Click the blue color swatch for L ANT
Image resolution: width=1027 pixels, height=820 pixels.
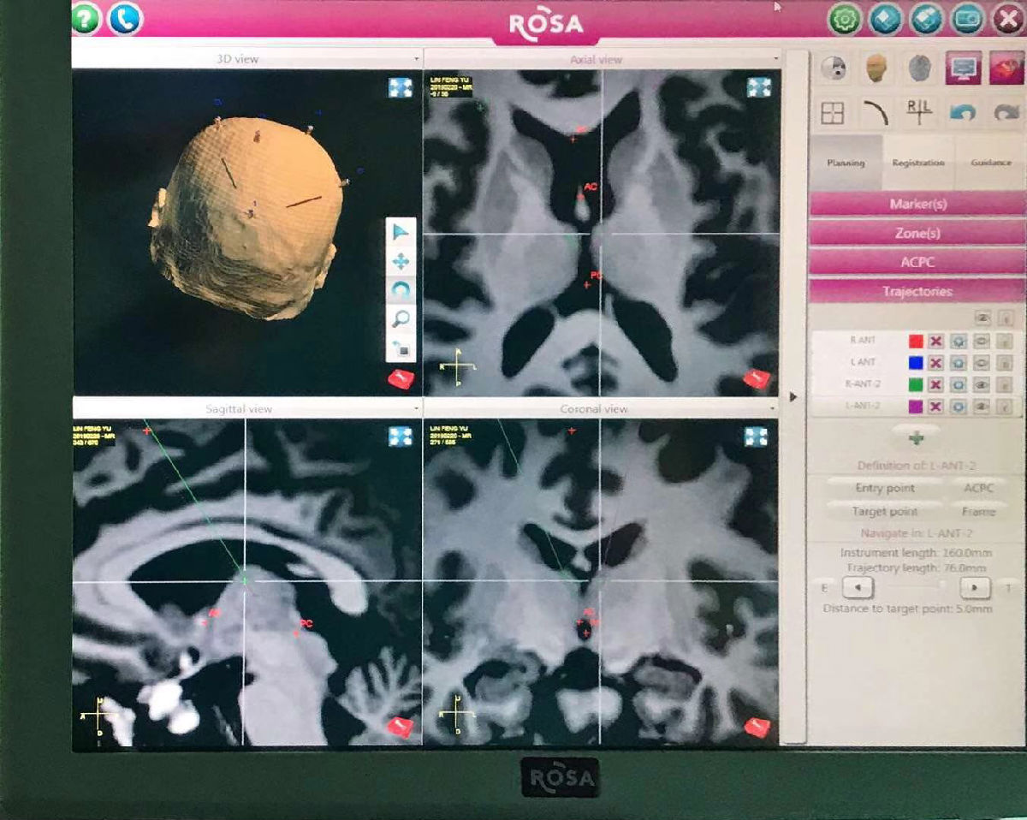pyautogui.click(x=916, y=363)
